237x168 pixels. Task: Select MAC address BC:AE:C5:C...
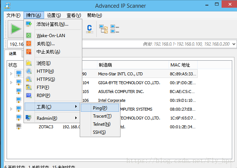pos(182,92)
